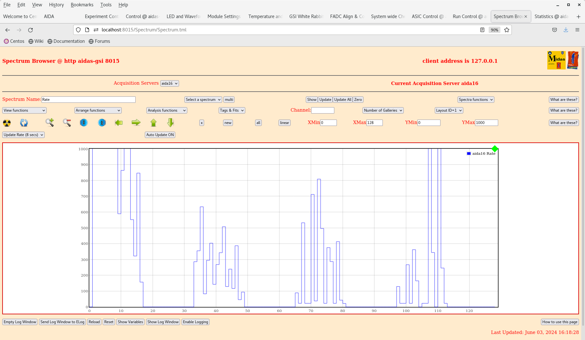Switch to ASIC Control tab

(x=428, y=16)
